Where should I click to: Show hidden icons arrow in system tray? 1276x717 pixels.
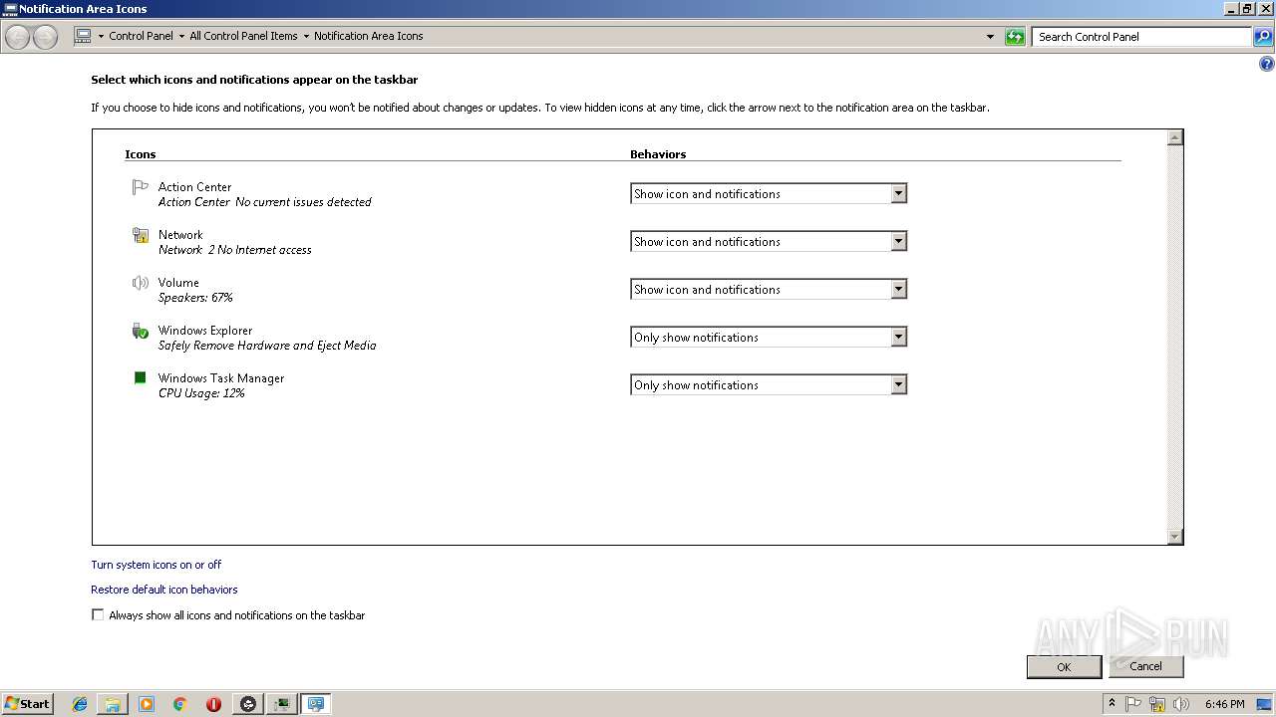(1112, 703)
